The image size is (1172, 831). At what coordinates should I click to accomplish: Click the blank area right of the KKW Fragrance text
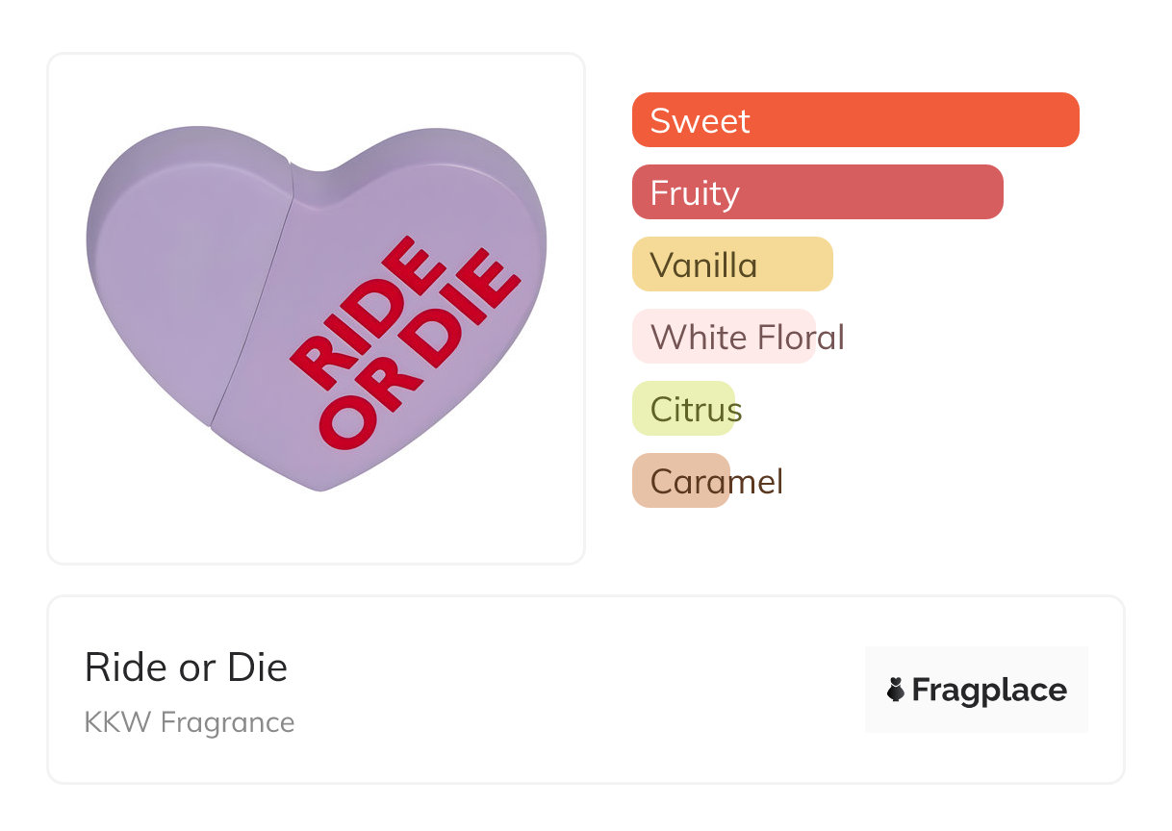(577, 723)
